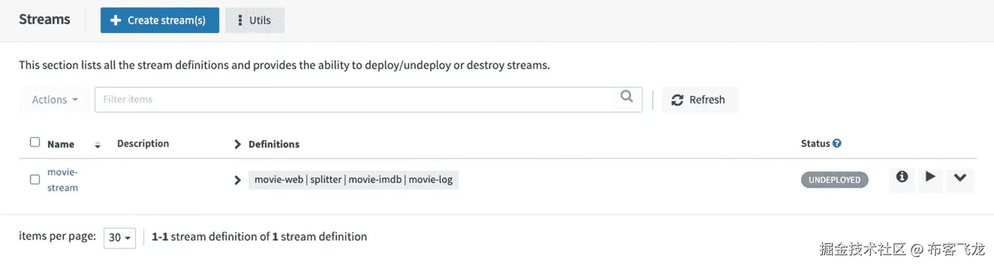Click the info icon for movie-stream

tap(902, 177)
